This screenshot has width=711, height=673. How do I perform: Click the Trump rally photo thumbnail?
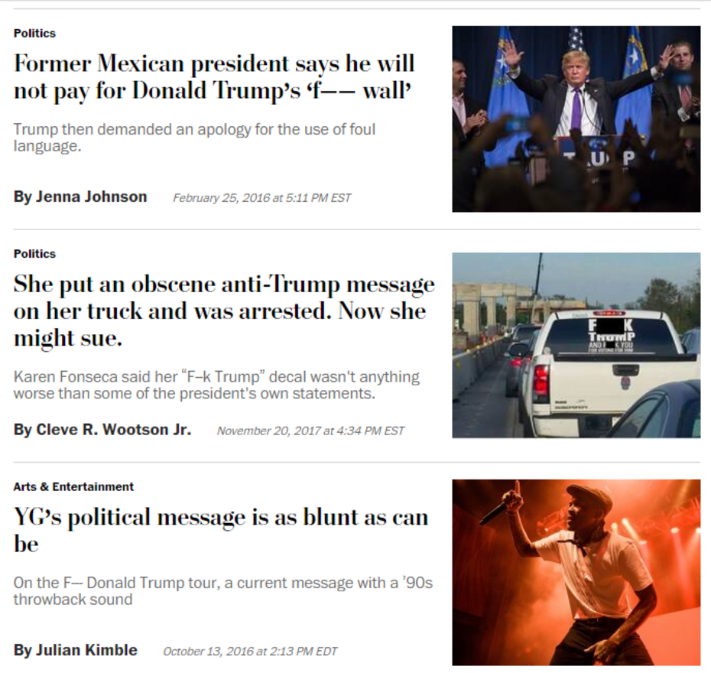[x=576, y=119]
